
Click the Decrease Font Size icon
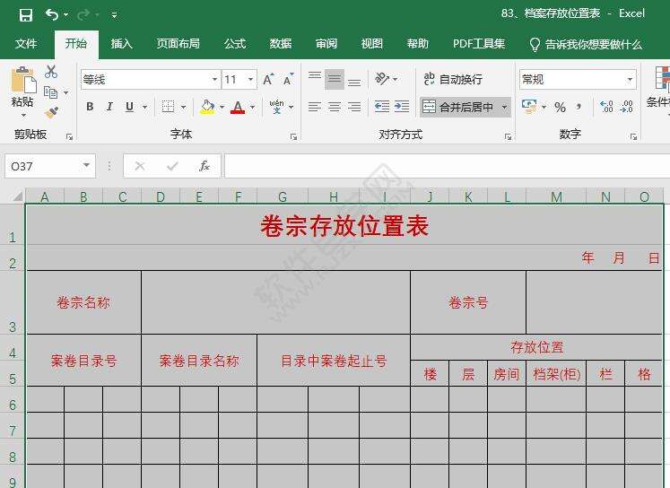tap(289, 80)
